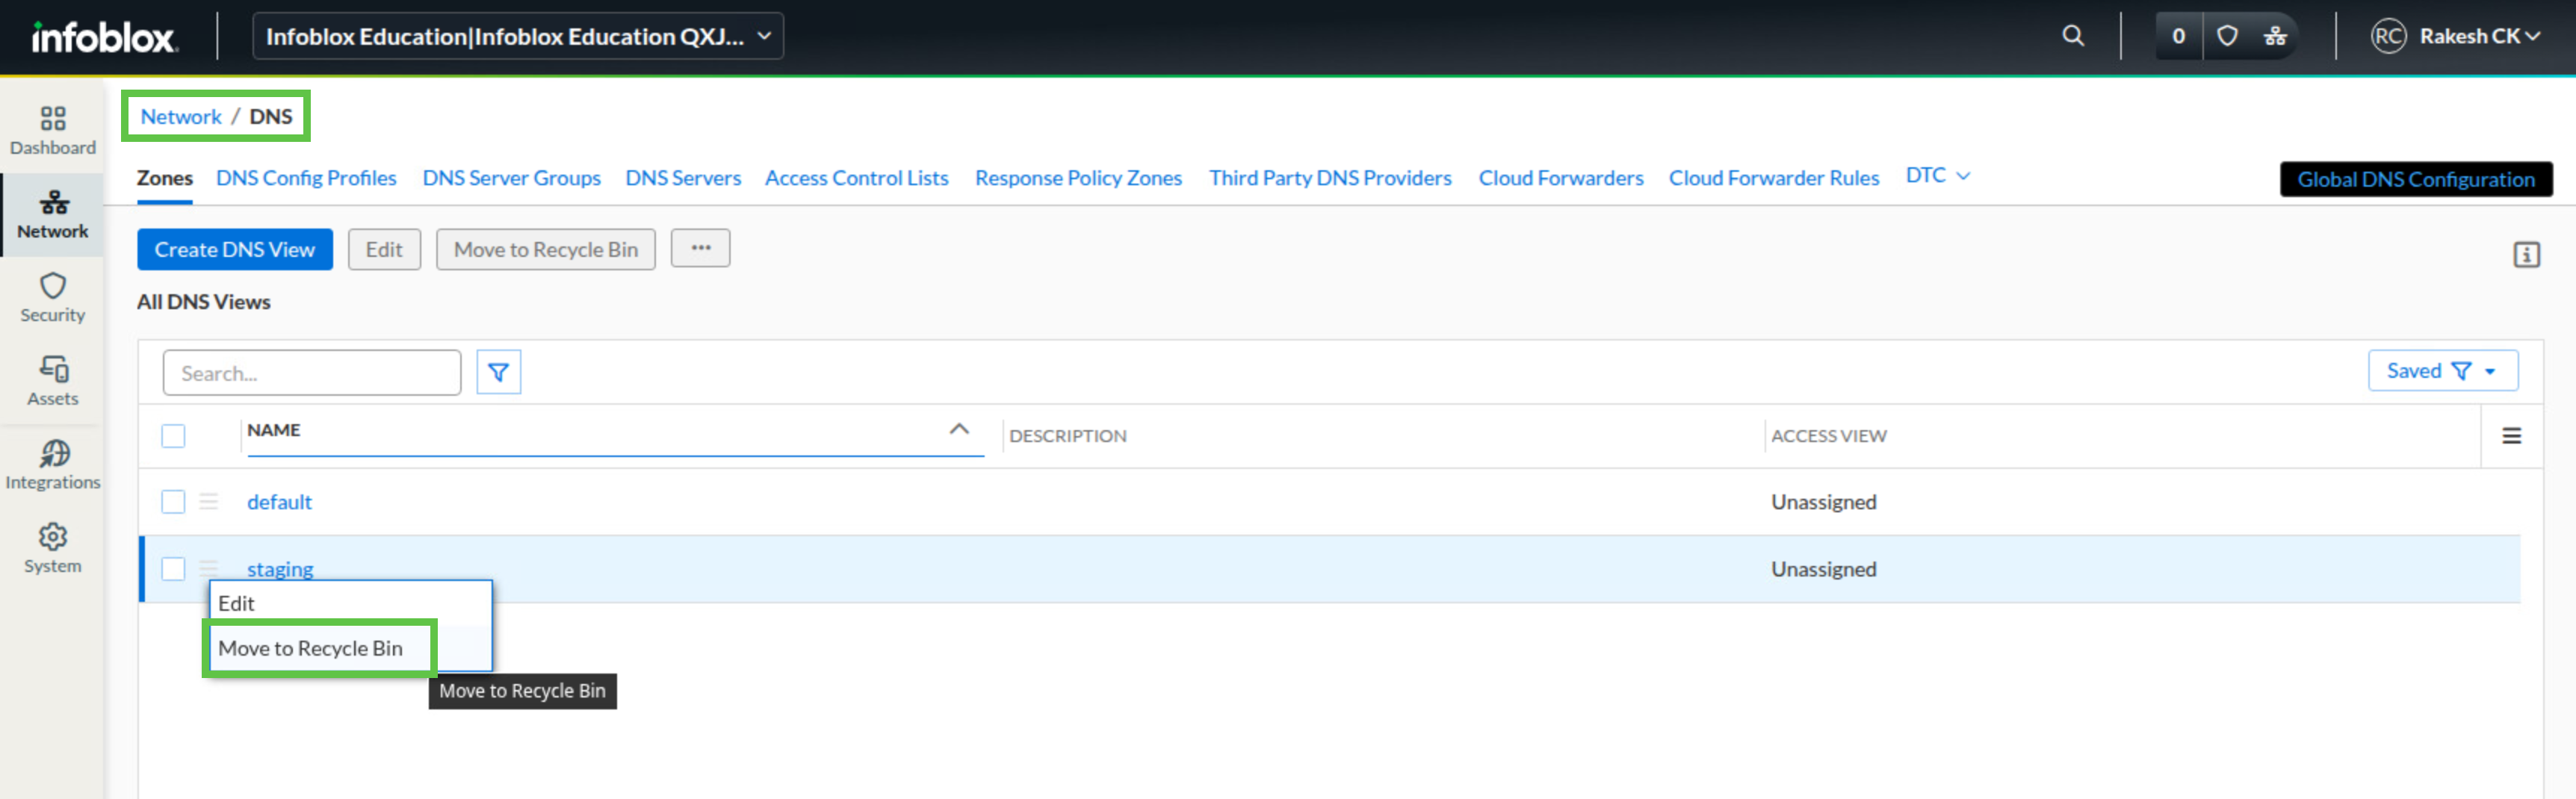Screen dimensions: 2576x799
Task: Click the NAME column sort arrow
Action: pyautogui.click(x=959, y=429)
